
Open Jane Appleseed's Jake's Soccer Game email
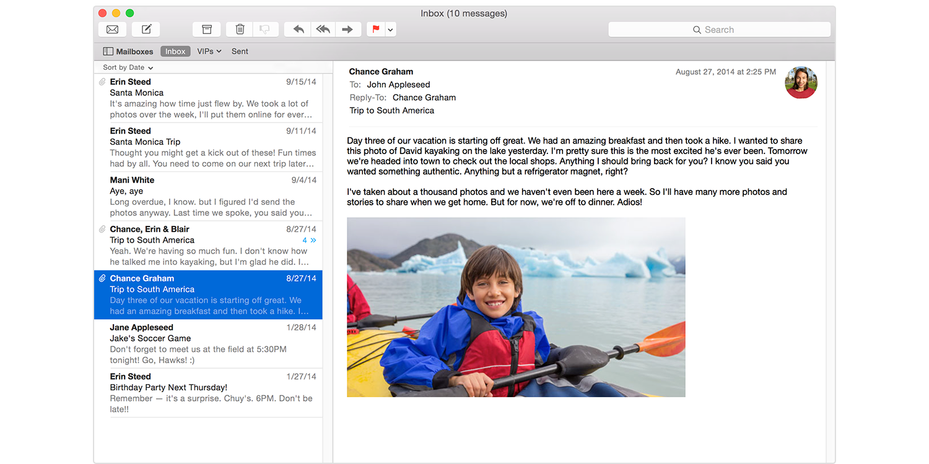[208, 344]
